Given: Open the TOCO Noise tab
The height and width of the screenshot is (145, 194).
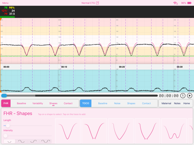Looking at the screenshot, I should [x=117, y=103].
